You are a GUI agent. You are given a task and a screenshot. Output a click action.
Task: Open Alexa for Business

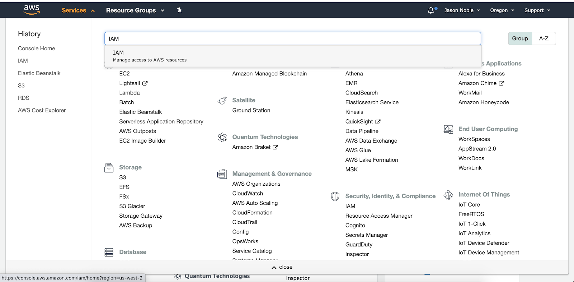pyautogui.click(x=481, y=74)
